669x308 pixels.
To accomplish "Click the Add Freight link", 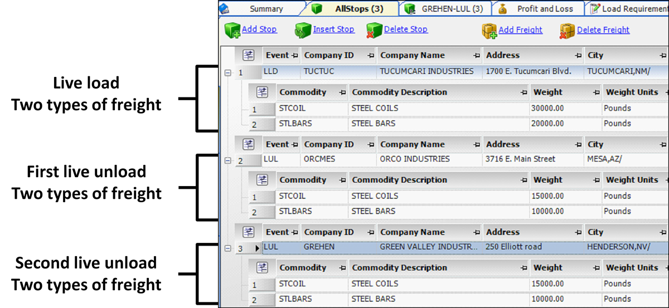I will pyautogui.click(x=520, y=30).
